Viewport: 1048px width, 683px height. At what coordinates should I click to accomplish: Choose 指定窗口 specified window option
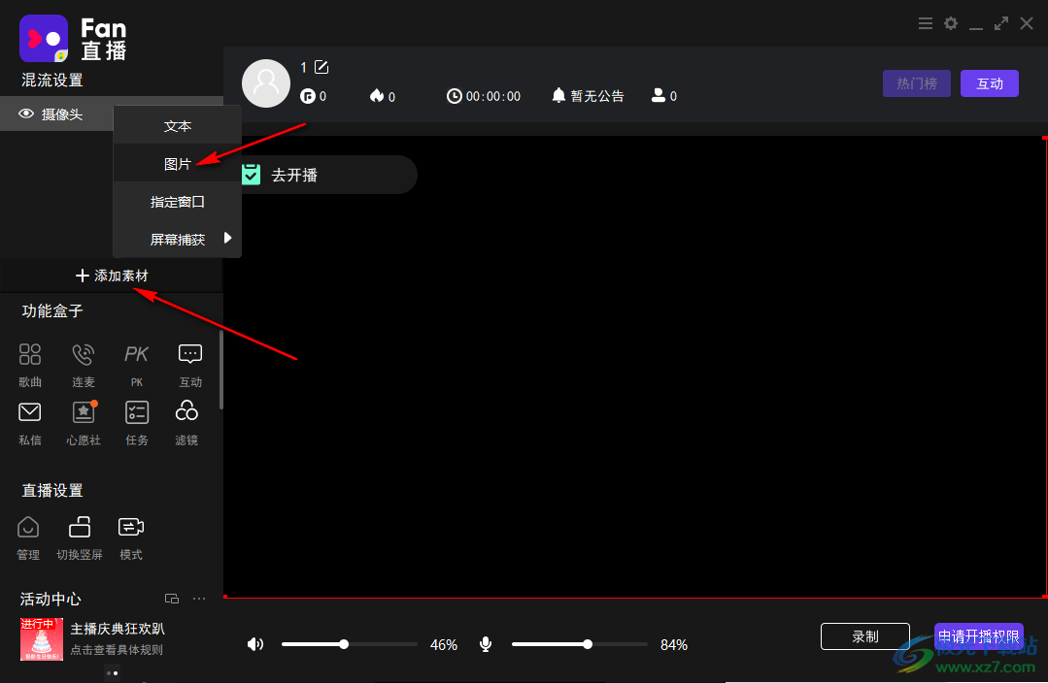coord(177,202)
